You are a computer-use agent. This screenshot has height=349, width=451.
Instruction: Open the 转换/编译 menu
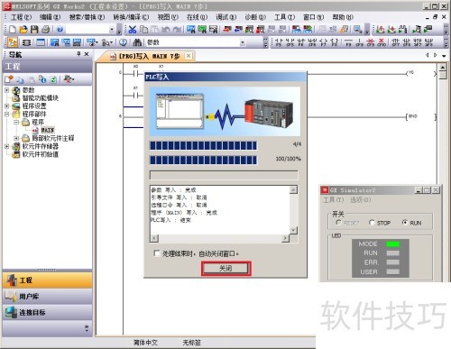[131, 17]
